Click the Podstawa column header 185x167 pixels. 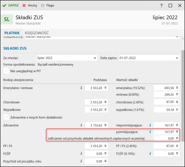[x=100, y=80]
